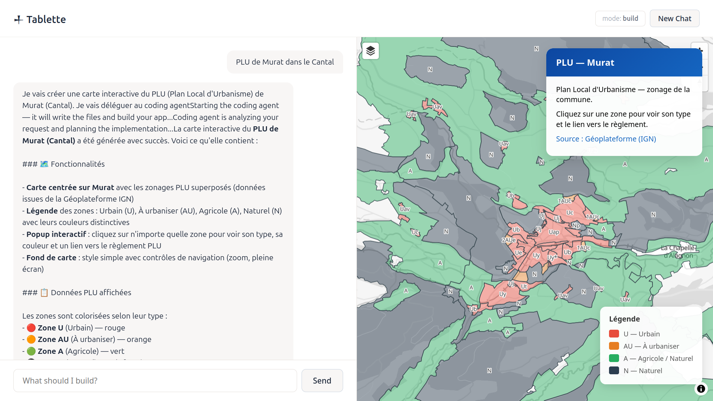Click the PLU — Murat panel header

[624, 62]
